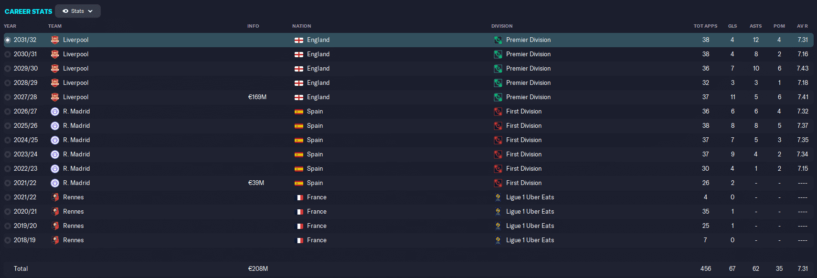Click Liverpool club badge in 2031/32 row
The image size is (817, 278).
55,40
